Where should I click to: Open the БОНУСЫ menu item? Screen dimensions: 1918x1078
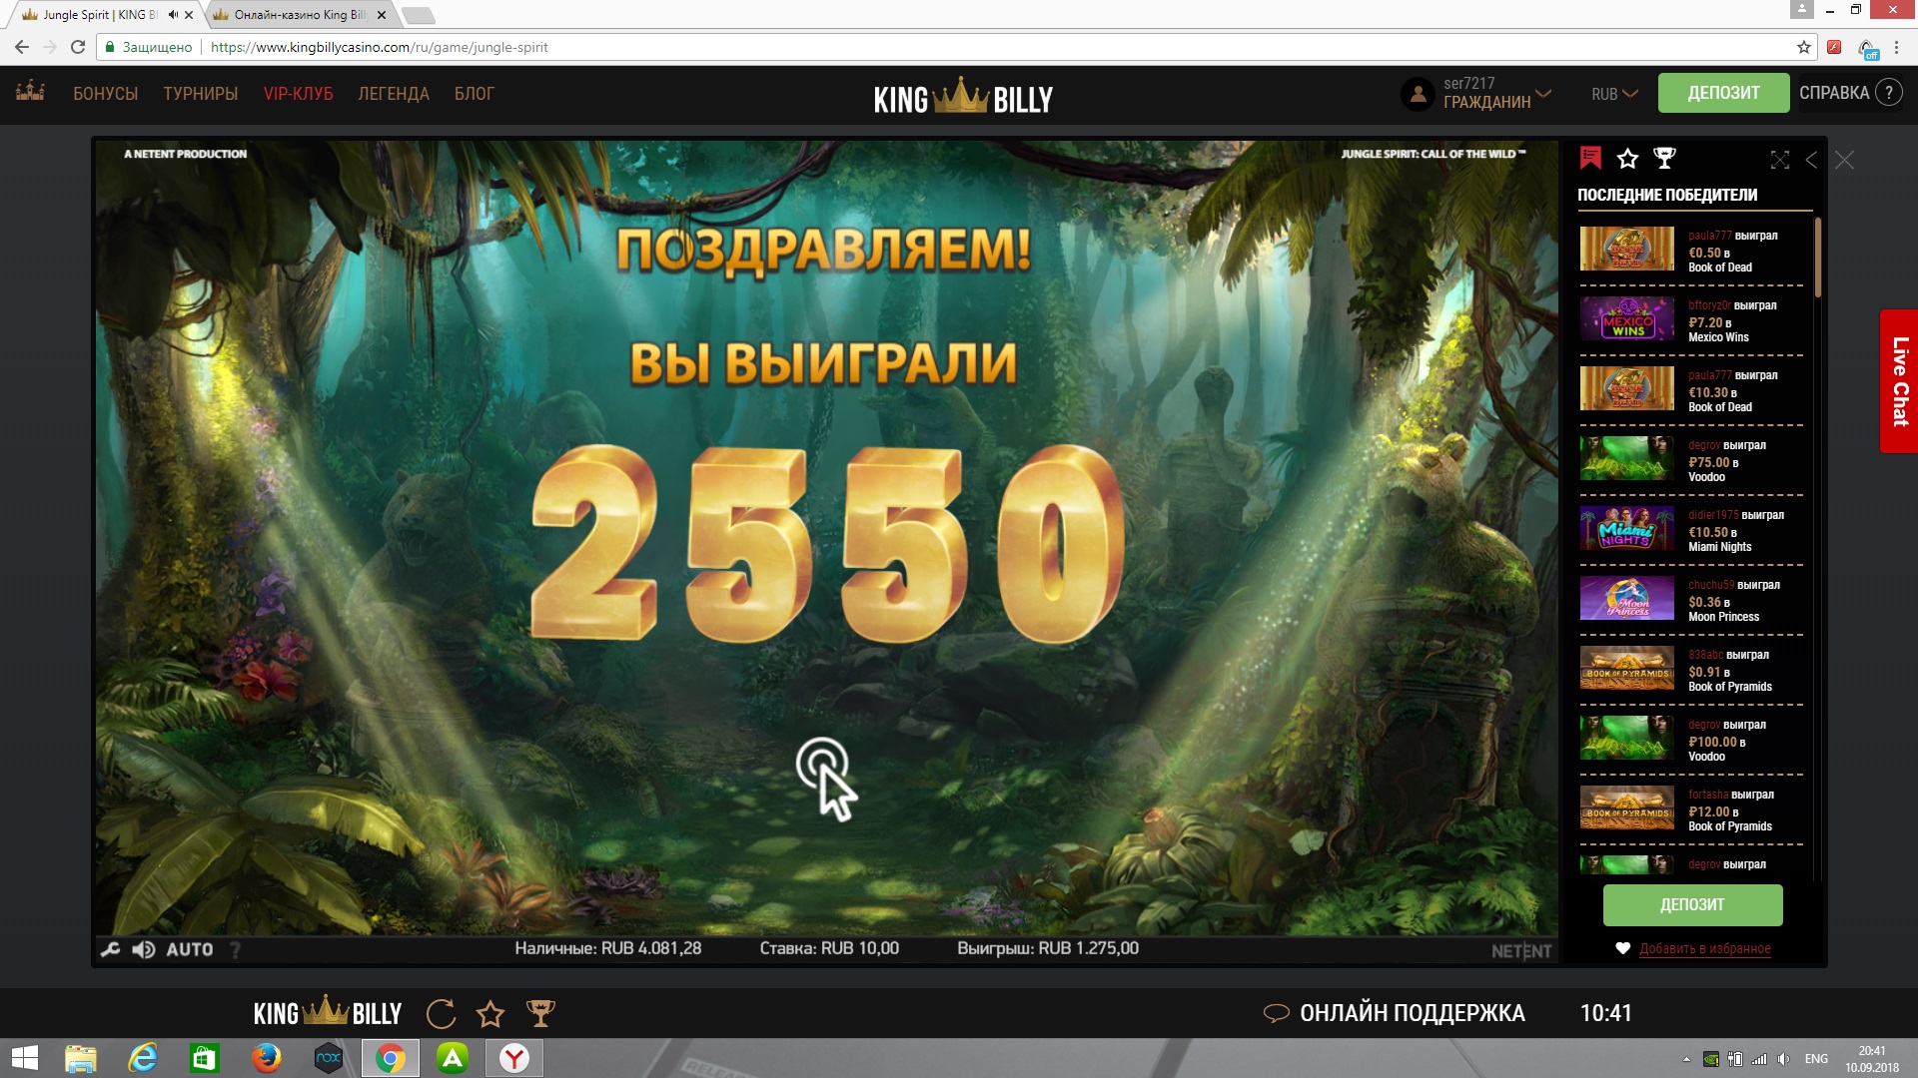(x=105, y=94)
